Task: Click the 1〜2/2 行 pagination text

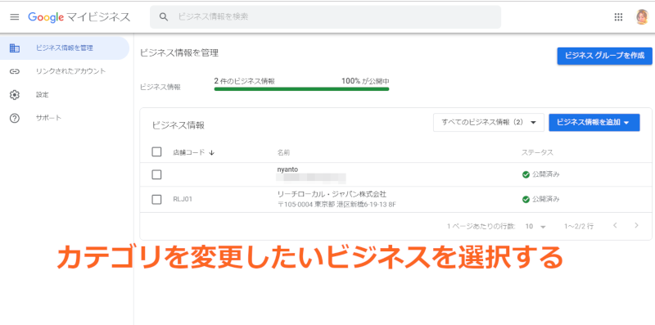Action: (x=579, y=227)
